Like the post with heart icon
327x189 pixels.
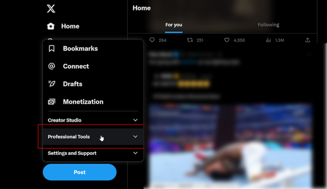[x=227, y=40]
